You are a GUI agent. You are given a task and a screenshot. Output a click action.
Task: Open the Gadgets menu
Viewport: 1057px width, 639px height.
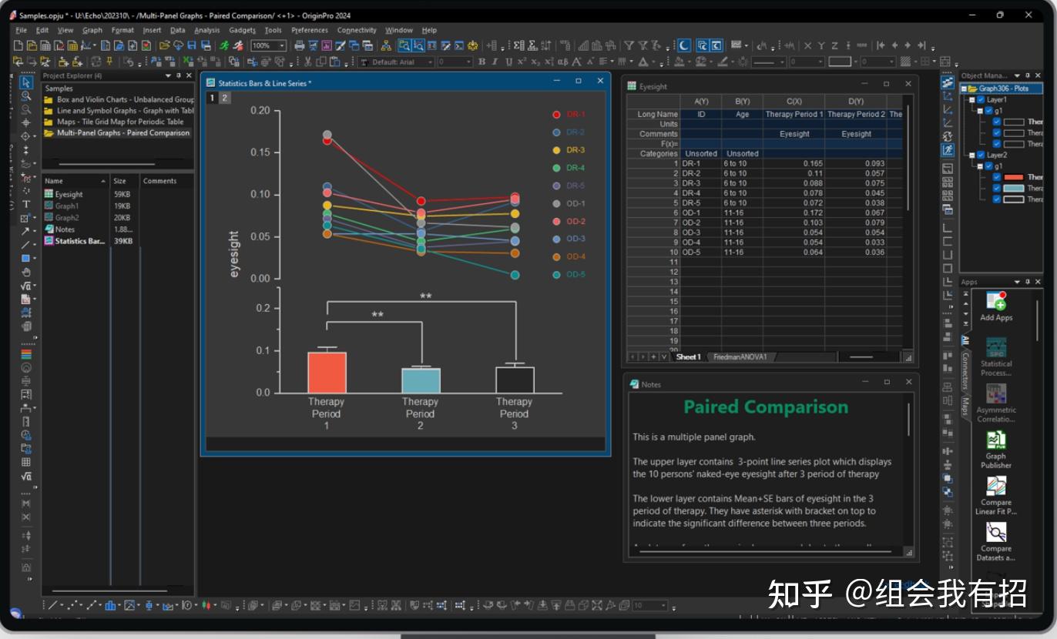coord(242,30)
